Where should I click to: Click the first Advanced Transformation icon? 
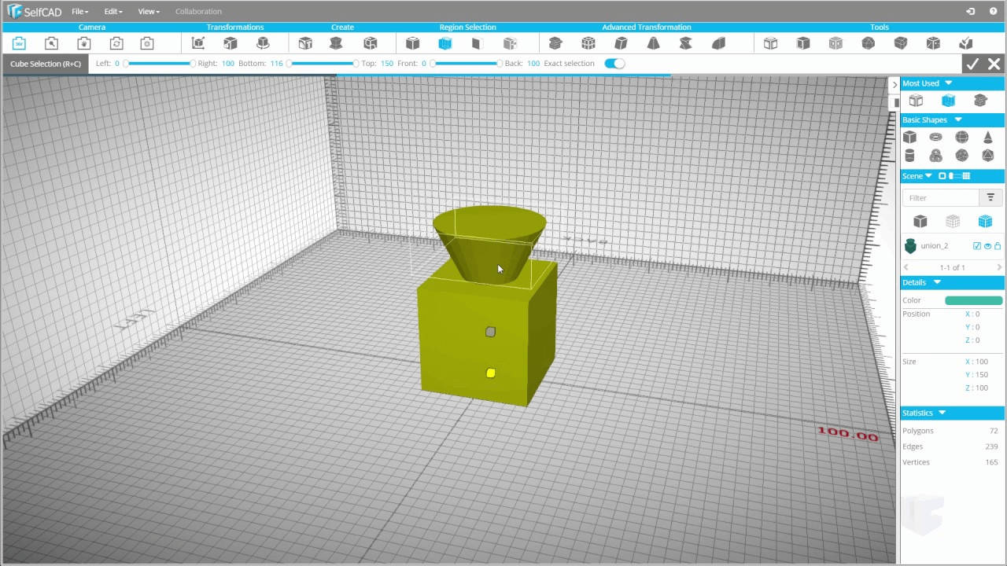(555, 43)
